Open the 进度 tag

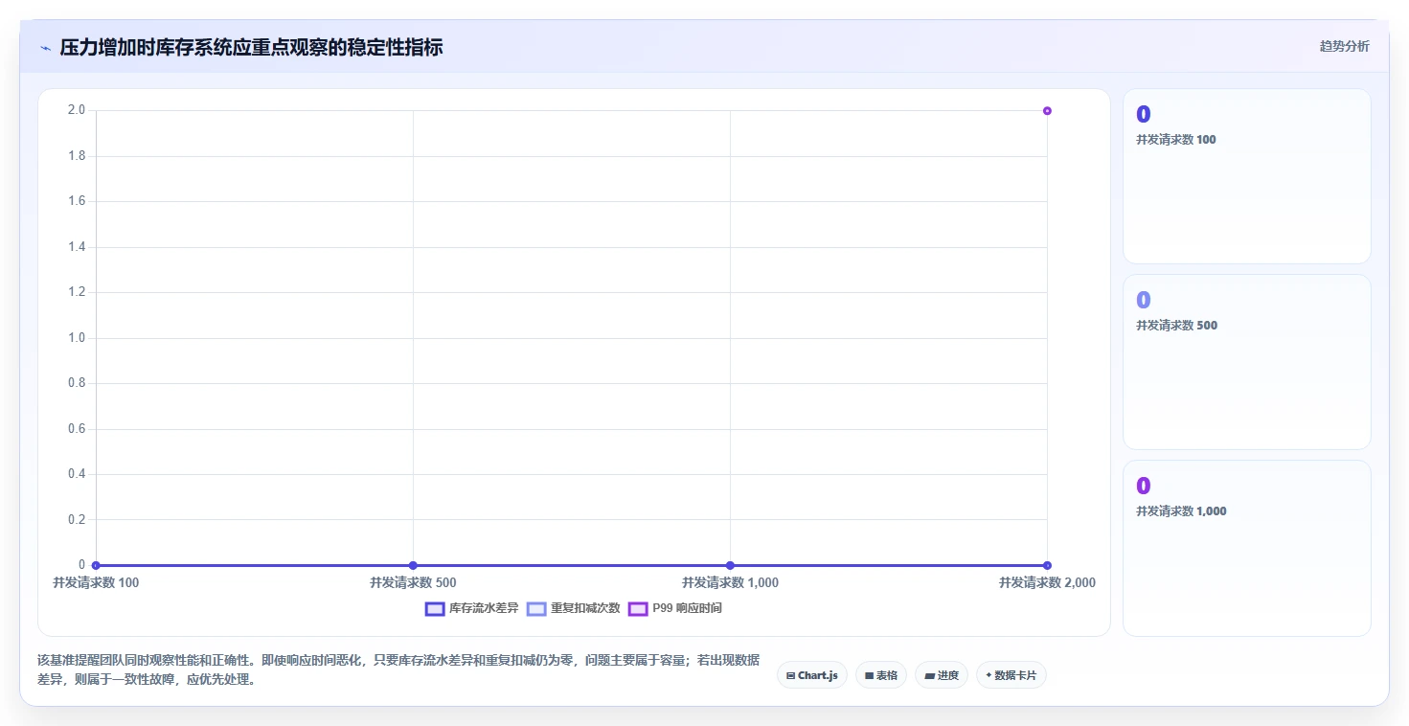coord(942,675)
